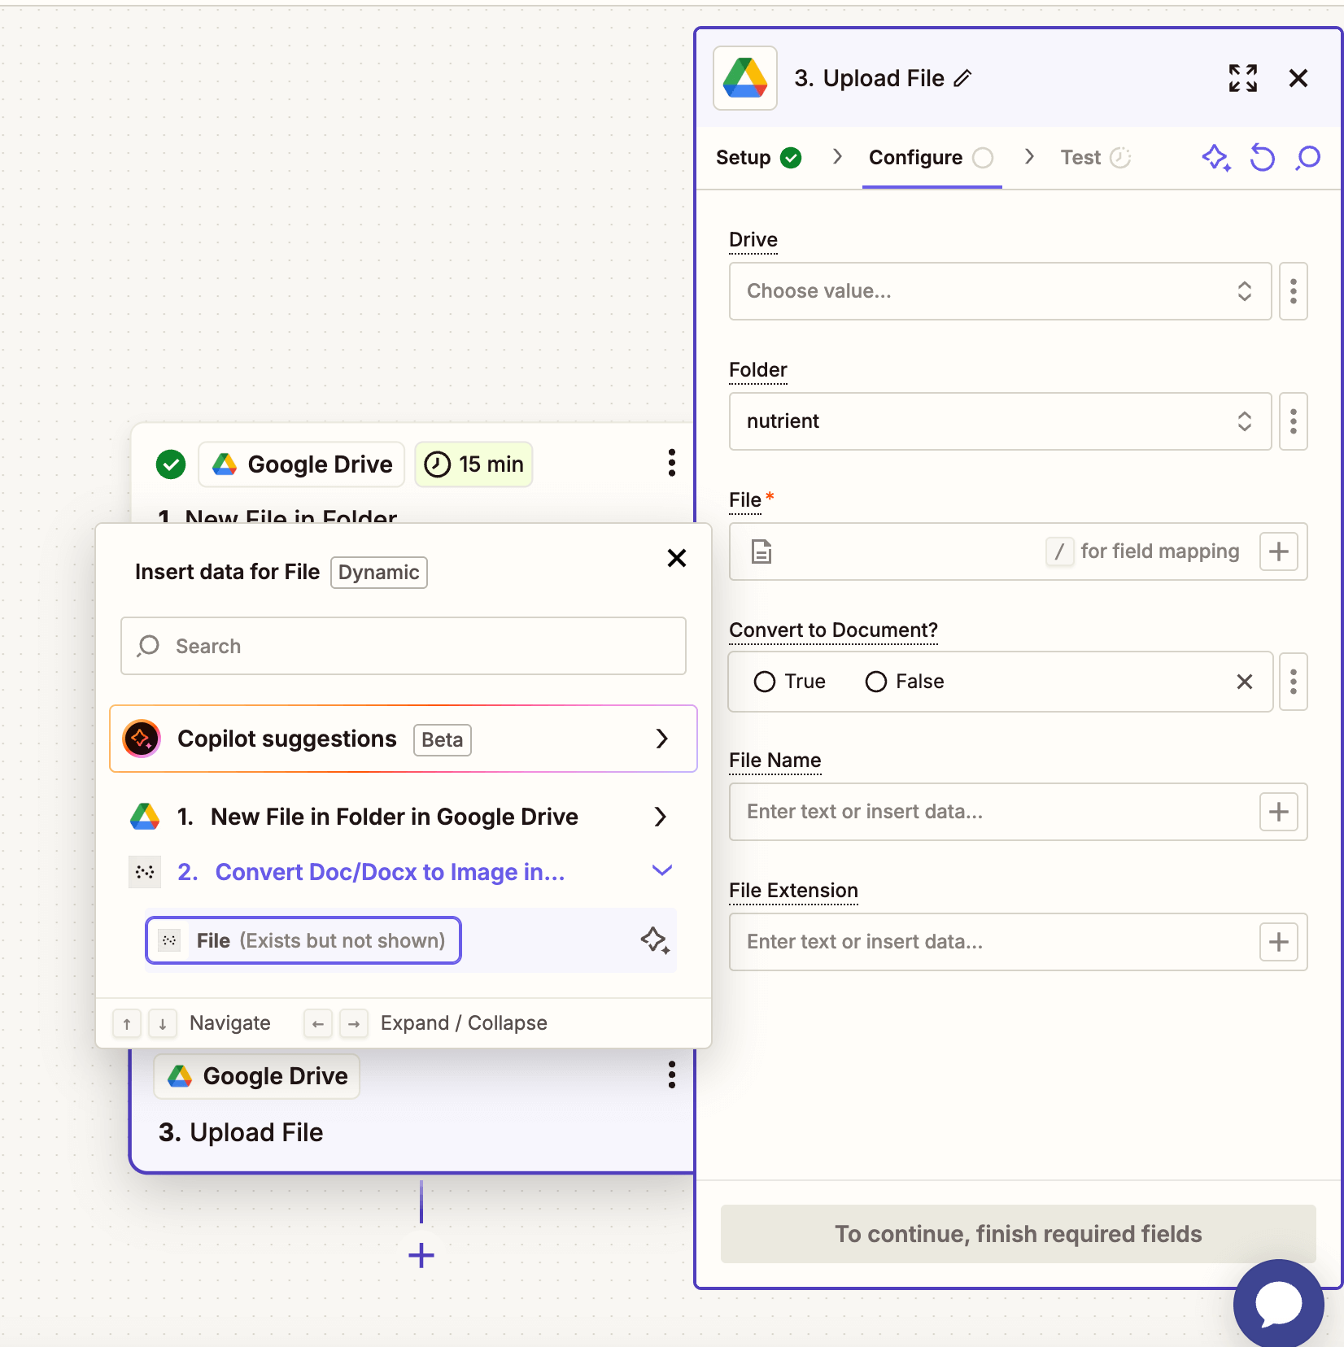Click the plus icon in the File field
The image size is (1344, 1347).
click(x=1278, y=551)
